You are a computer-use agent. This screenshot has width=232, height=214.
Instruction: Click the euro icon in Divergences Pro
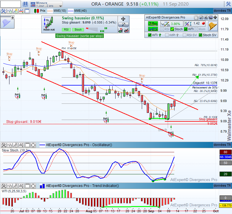(x=206, y=18)
